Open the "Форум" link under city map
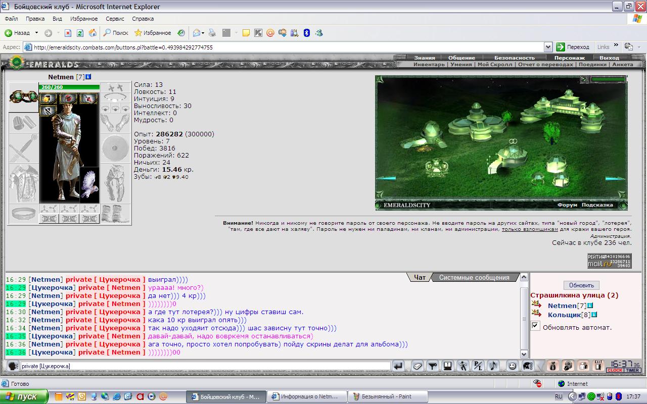Screen dimensions: 647x404 pyautogui.click(x=567, y=205)
